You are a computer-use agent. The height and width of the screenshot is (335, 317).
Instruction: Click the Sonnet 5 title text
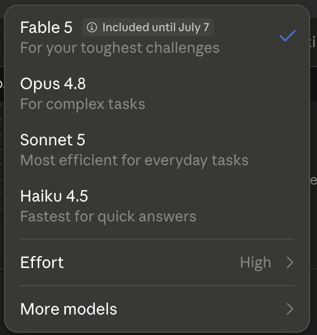[x=53, y=140]
